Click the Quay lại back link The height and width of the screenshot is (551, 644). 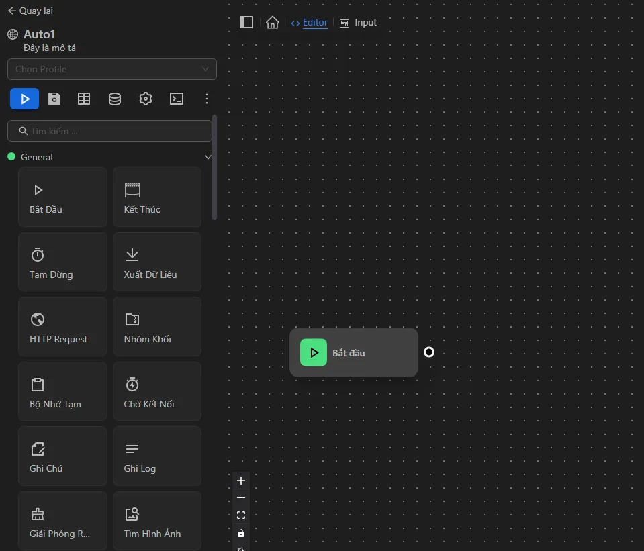click(x=30, y=11)
